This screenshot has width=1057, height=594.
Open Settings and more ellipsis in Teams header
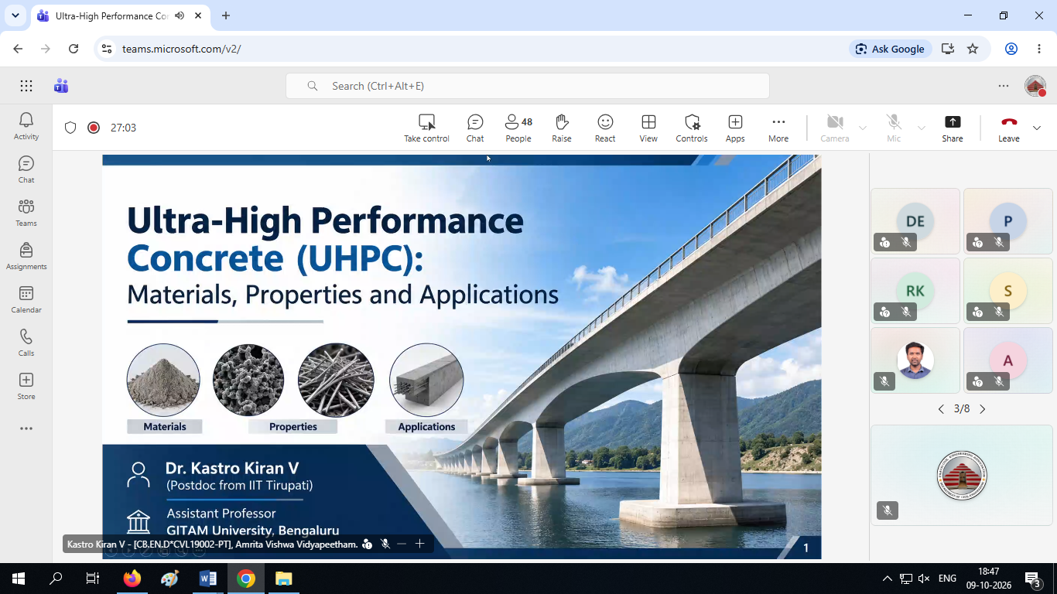pyautogui.click(x=1004, y=86)
